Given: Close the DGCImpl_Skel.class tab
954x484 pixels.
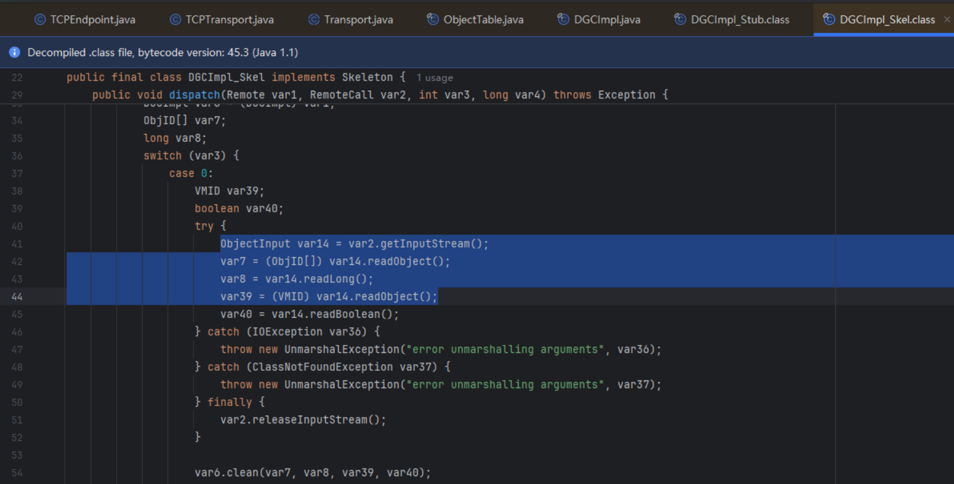Looking at the screenshot, I should pyautogui.click(x=947, y=20).
